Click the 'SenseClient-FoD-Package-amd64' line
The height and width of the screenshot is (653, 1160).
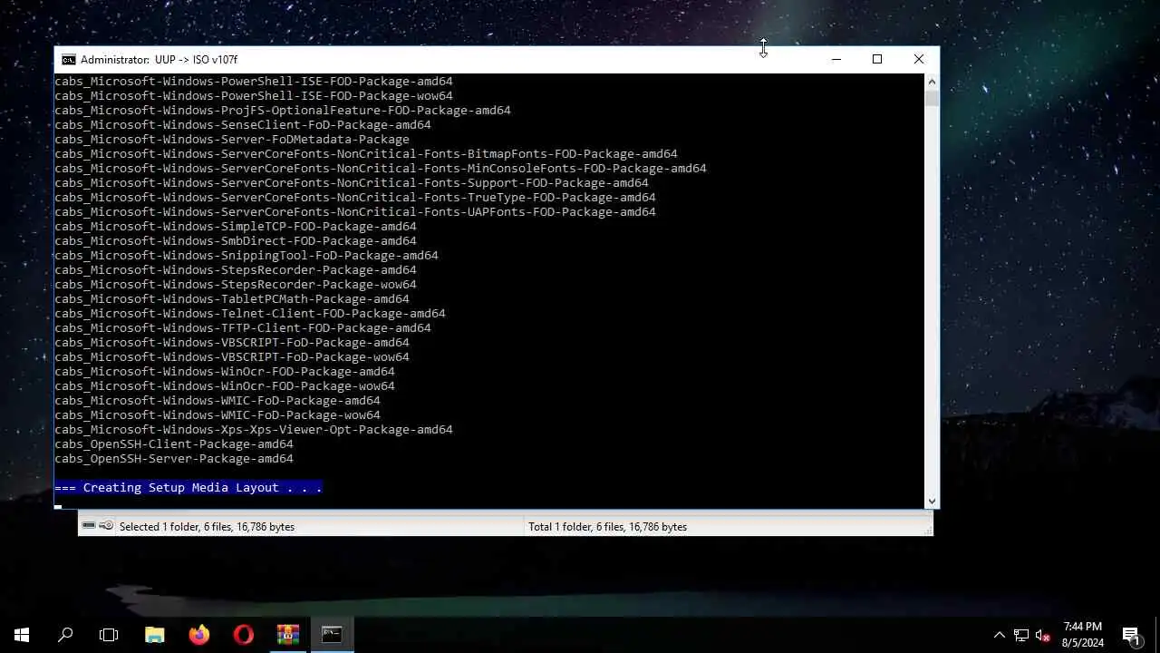click(243, 125)
